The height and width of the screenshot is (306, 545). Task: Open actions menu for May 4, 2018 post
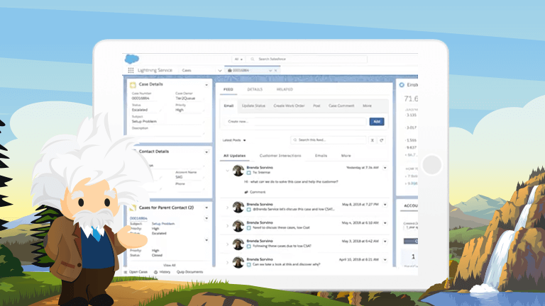385,223
